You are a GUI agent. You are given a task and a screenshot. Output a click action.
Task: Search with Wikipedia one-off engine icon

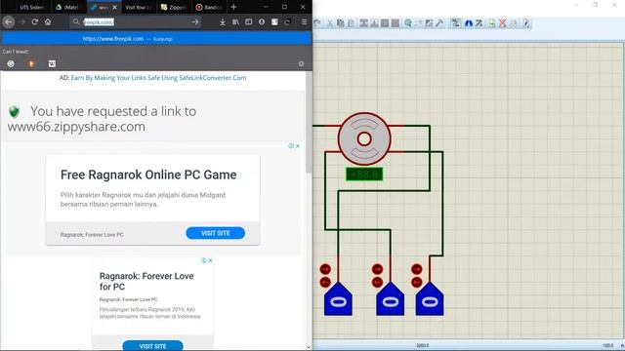point(52,63)
